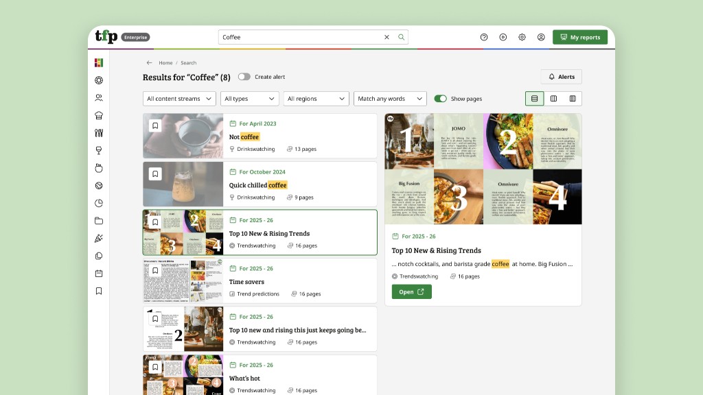Select the What's hot result title
The height and width of the screenshot is (395, 703).
coord(244,379)
